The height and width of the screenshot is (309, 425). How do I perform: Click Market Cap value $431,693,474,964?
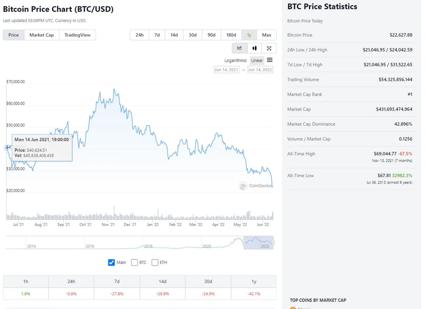[394, 109]
